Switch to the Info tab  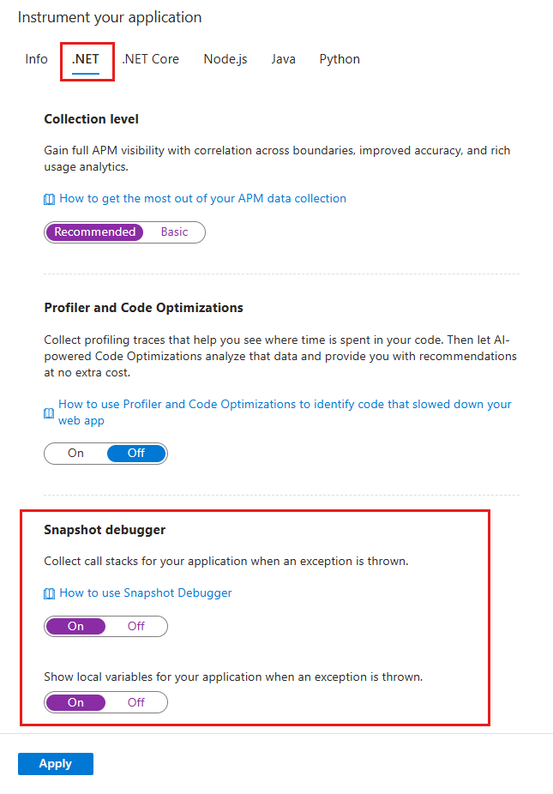[36, 59]
